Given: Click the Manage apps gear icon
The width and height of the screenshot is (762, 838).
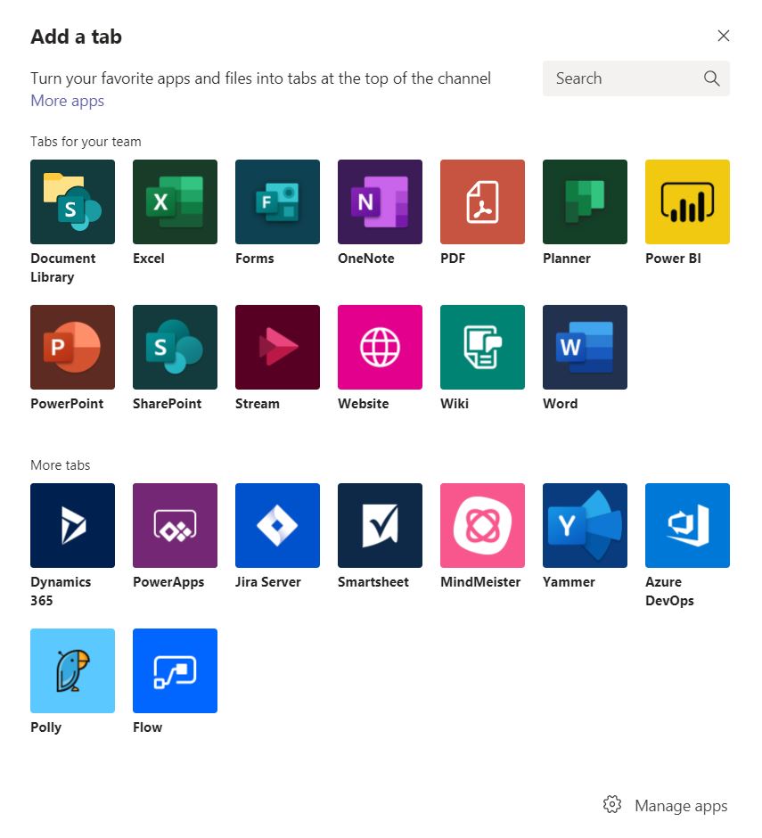Looking at the screenshot, I should pyautogui.click(x=612, y=804).
